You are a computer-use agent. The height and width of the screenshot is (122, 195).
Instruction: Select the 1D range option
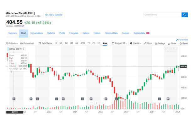56,43
